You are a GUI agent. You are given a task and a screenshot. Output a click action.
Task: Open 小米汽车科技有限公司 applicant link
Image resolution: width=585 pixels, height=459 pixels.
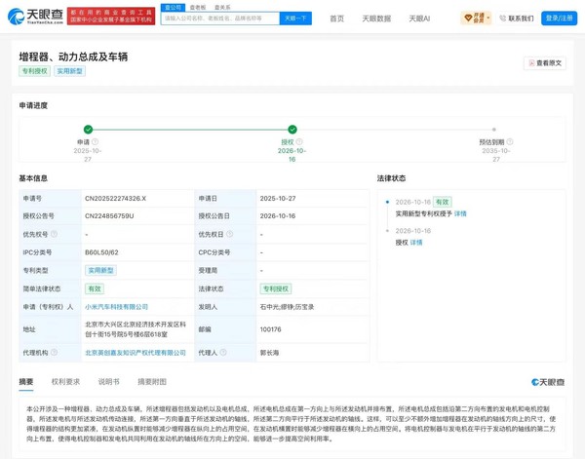116,307
